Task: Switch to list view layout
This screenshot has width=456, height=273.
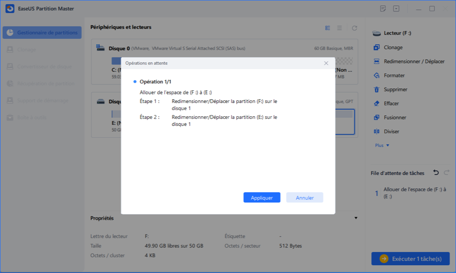Action: pyautogui.click(x=339, y=28)
